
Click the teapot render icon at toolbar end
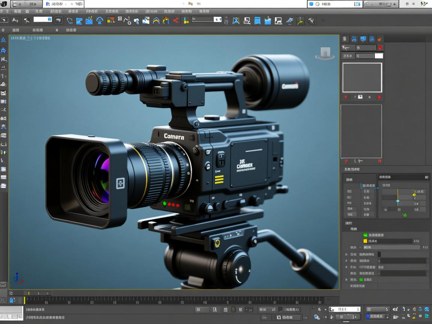tap(311, 21)
